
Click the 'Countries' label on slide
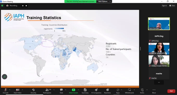[110, 55]
